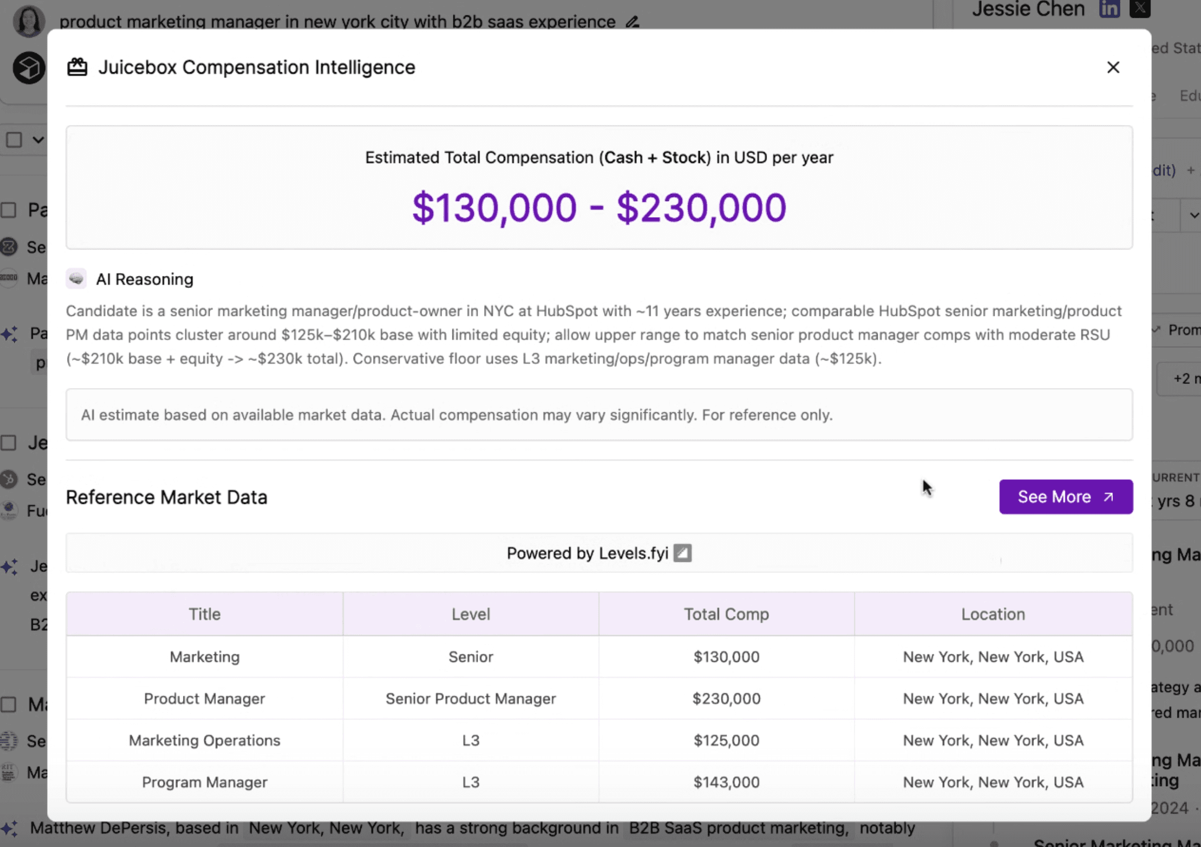Expand the dropdown chevron in right panel
1201x847 pixels.
tap(1194, 215)
